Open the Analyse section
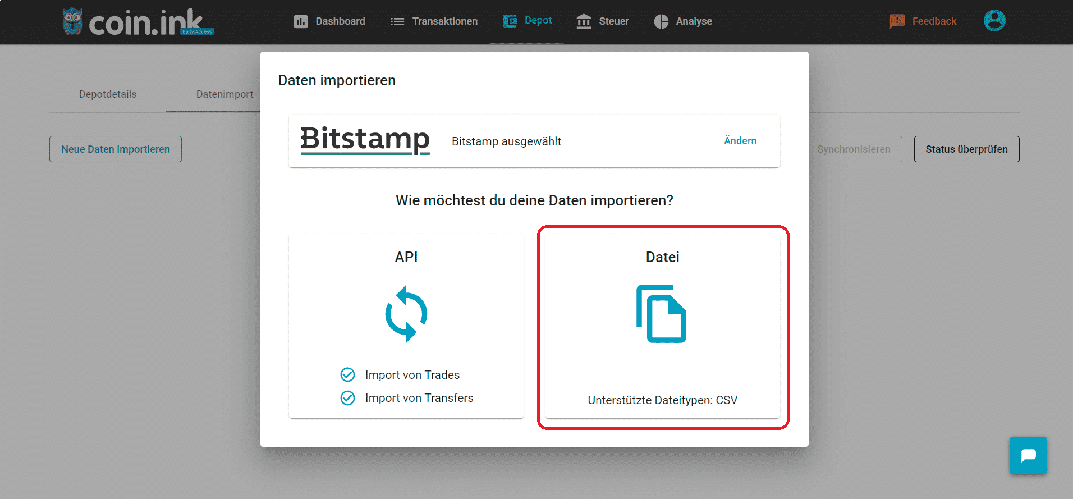 click(683, 21)
